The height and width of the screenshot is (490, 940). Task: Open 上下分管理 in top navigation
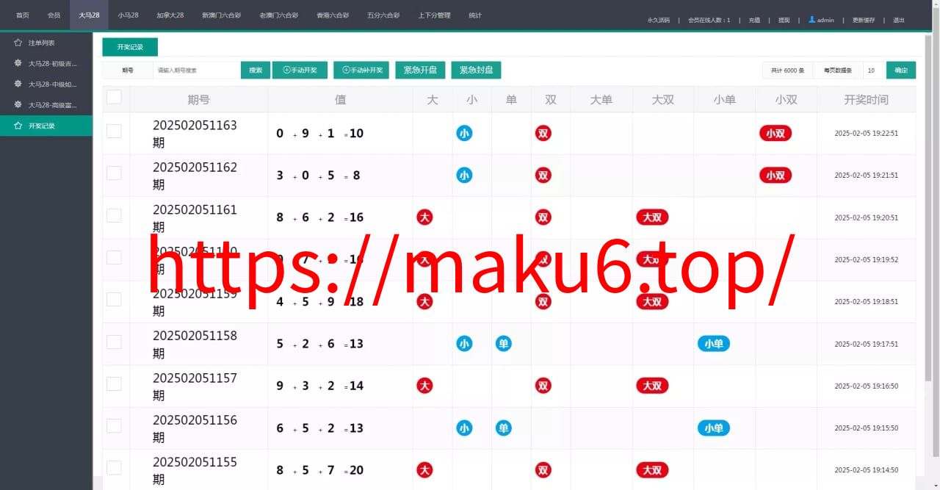coord(434,15)
